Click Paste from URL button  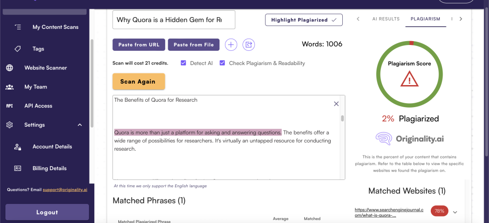pyautogui.click(x=139, y=45)
